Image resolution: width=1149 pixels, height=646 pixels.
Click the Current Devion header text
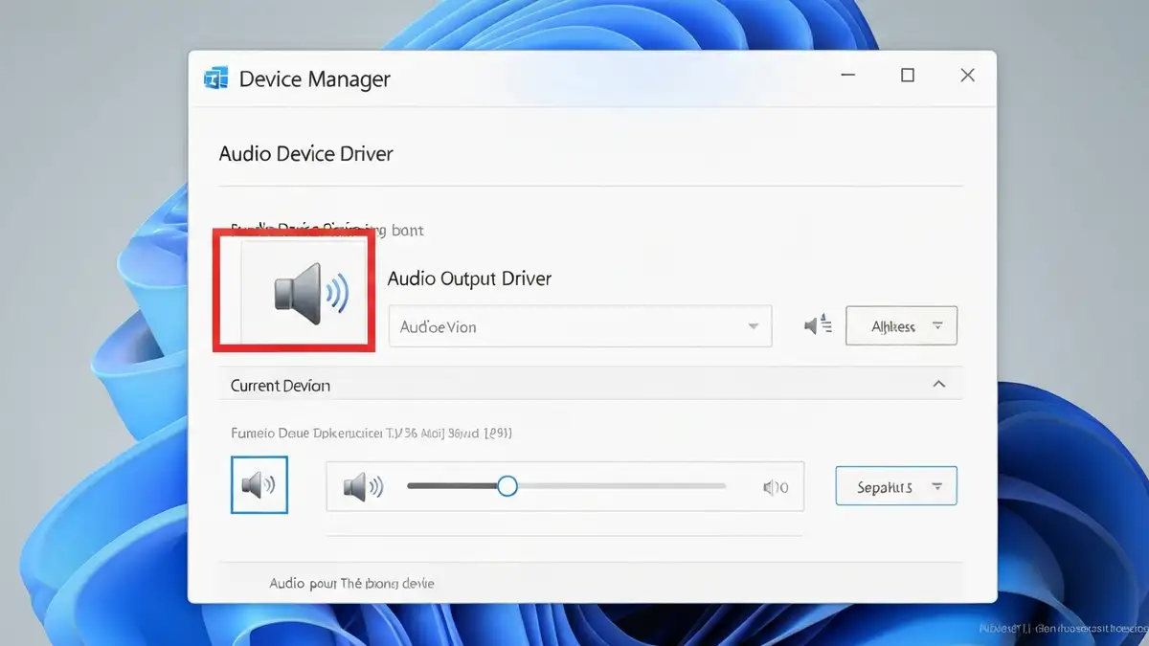click(281, 386)
